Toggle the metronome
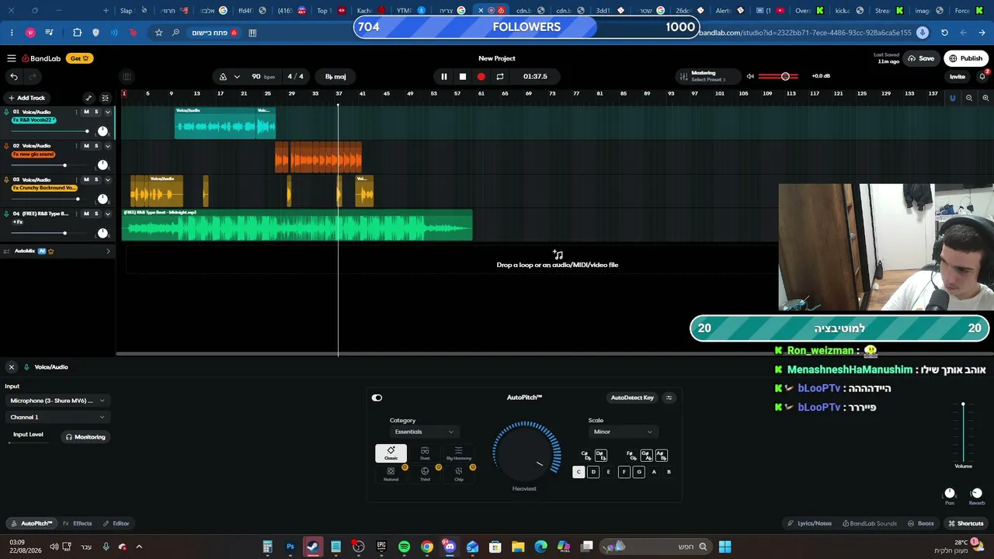This screenshot has width=994, height=559. pyautogui.click(x=223, y=76)
